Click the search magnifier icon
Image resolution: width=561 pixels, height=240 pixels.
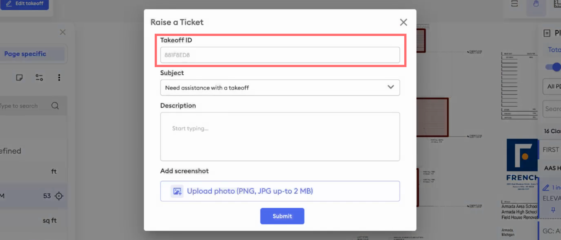click(55, 106)
